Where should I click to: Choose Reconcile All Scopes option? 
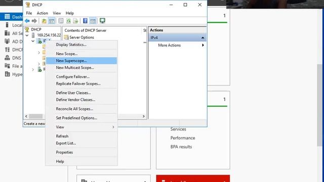tap(82, 109)
